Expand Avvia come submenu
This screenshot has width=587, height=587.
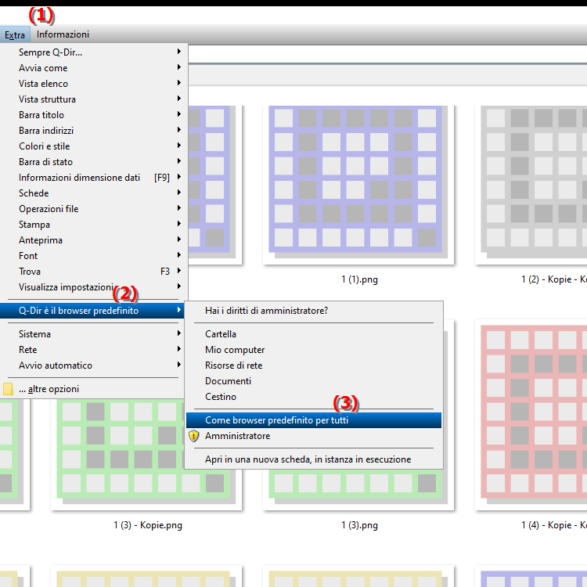93,68
